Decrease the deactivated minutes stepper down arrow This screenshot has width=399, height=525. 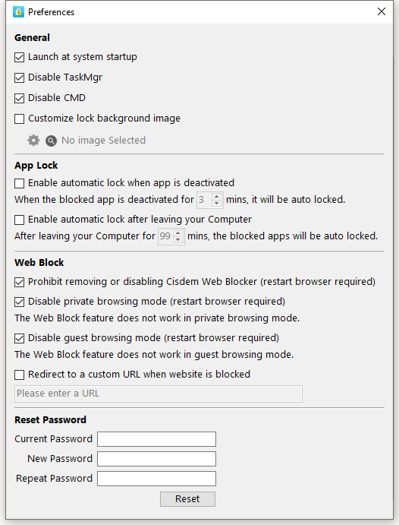pos(216,203)
